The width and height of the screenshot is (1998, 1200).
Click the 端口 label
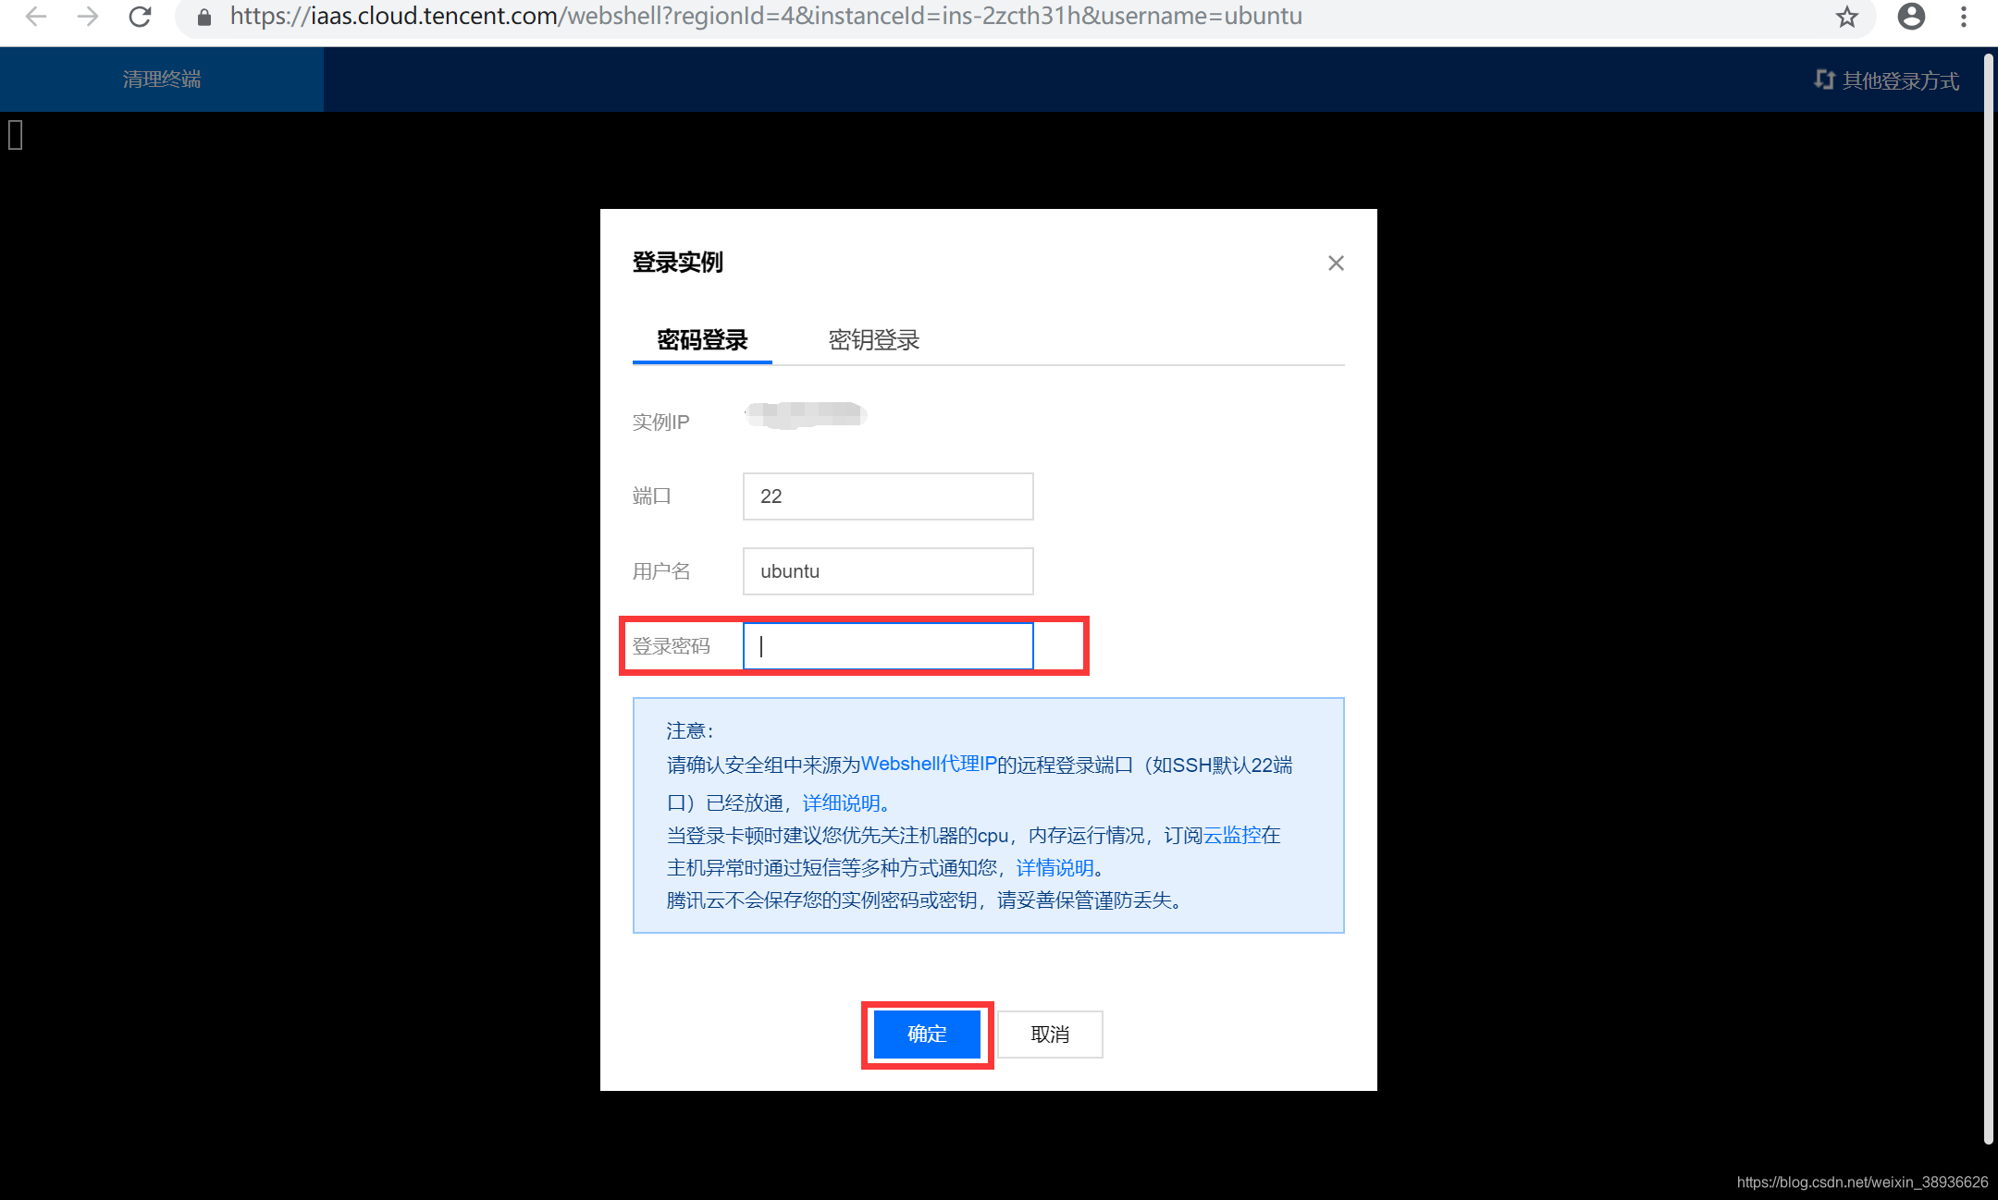point(652,496)
